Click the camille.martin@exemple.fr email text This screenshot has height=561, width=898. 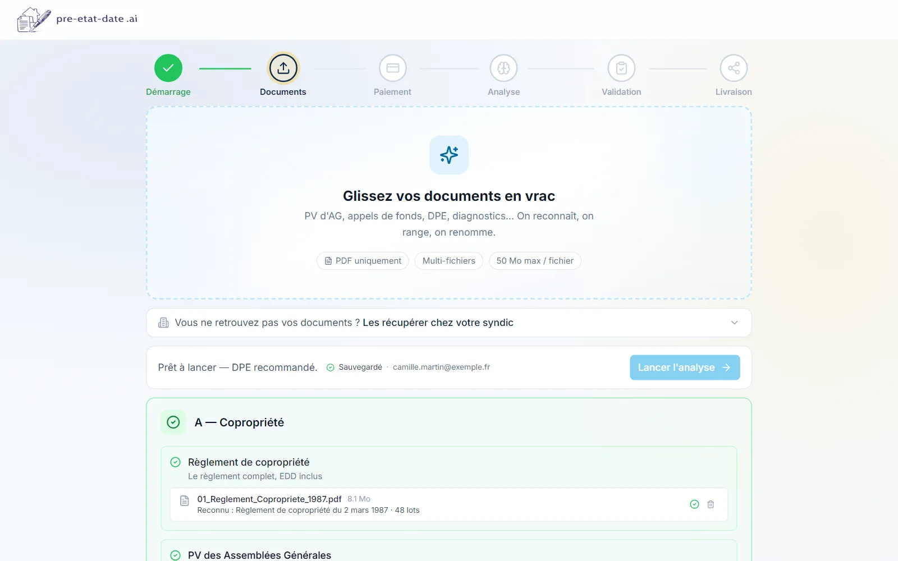coord(441,367)
